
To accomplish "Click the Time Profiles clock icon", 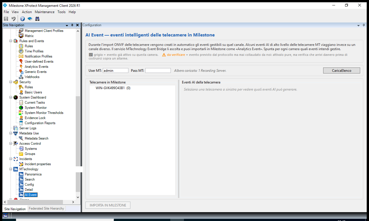I will 21,51.
